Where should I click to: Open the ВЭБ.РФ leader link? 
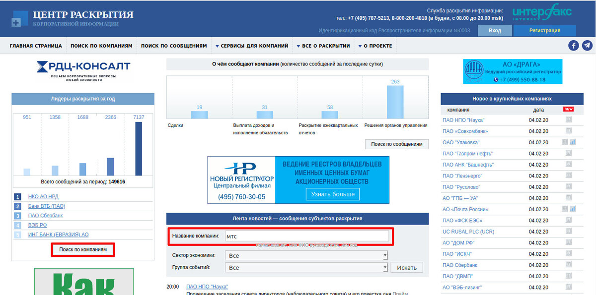coord(38,225)
